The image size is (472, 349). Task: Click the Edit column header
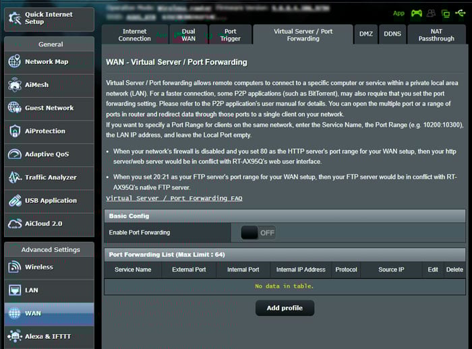click(433, 269)
